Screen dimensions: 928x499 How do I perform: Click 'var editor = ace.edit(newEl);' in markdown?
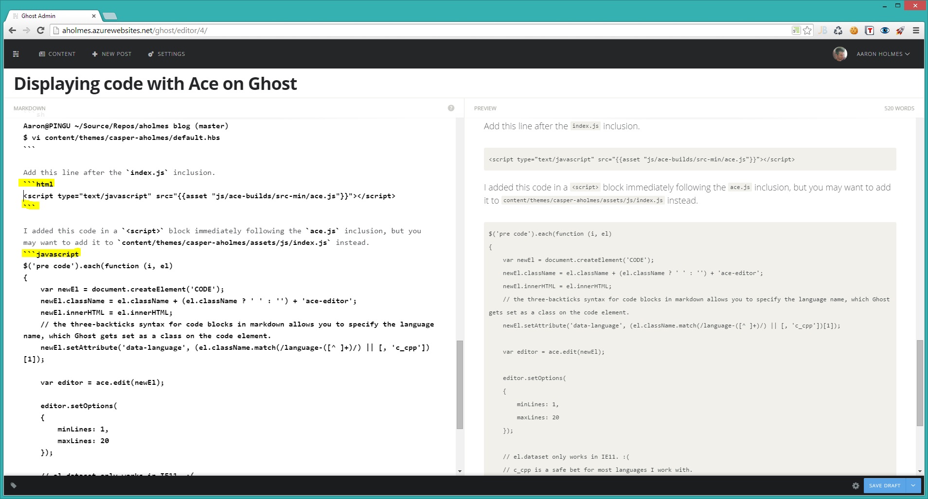coord(102,382)
